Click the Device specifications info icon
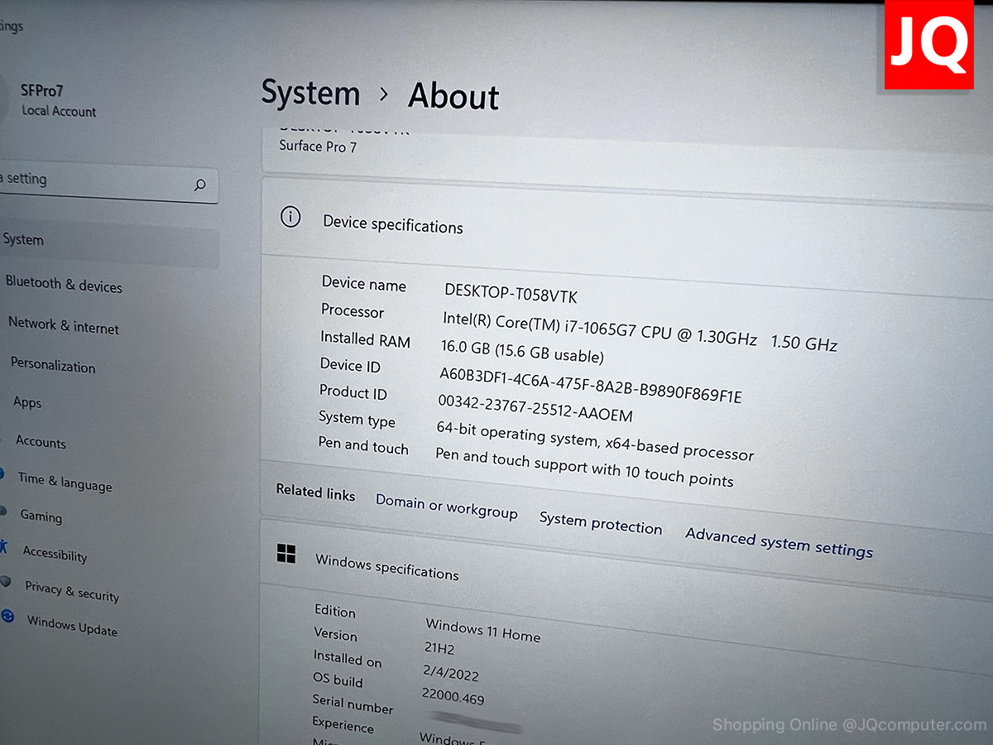Screen dimensions: 993x745 pyautogui.click(x=290, y=218)
